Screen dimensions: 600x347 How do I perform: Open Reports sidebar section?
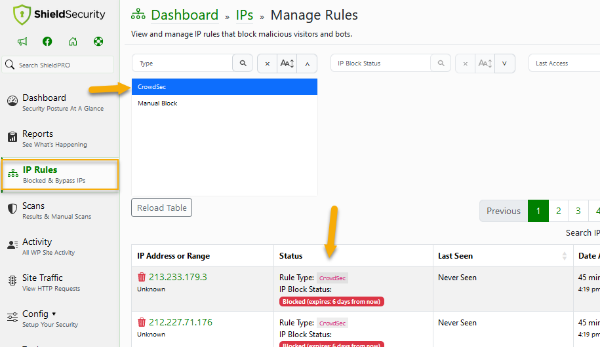[x=60, y=138]
